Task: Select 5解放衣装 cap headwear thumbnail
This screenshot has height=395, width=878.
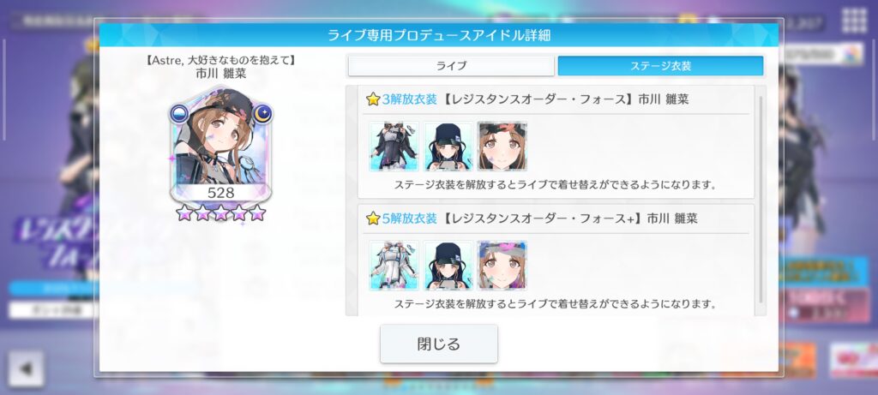Action: point(448,266)
